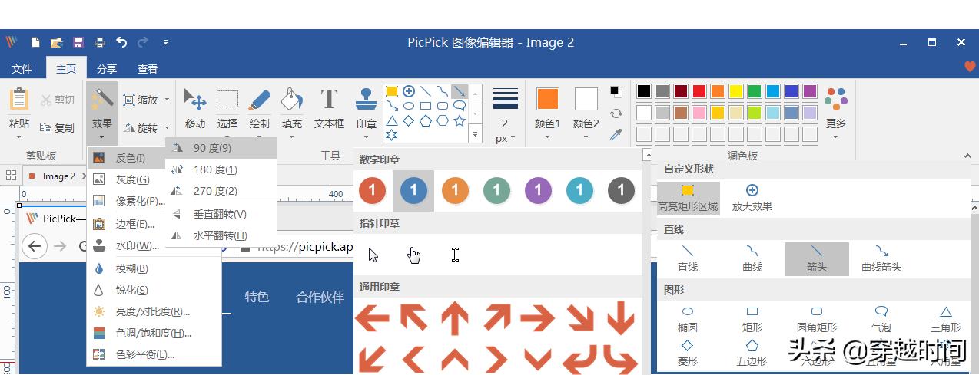
Task: Click the default black/white colors icon
Action: [616, 92]
